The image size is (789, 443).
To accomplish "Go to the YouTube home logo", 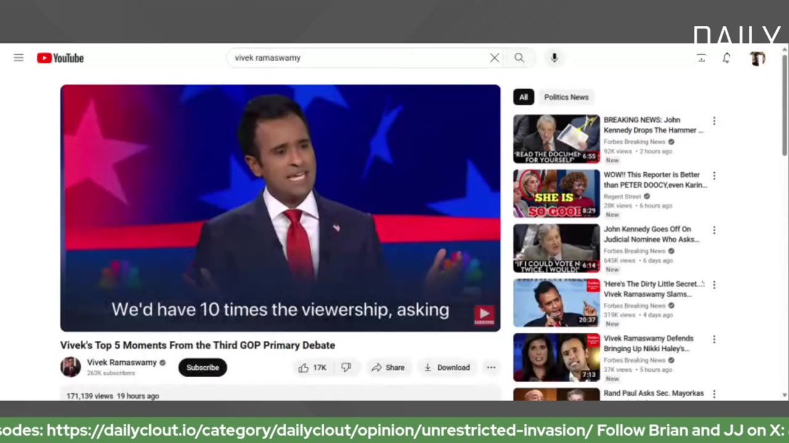I will (60, 58).
